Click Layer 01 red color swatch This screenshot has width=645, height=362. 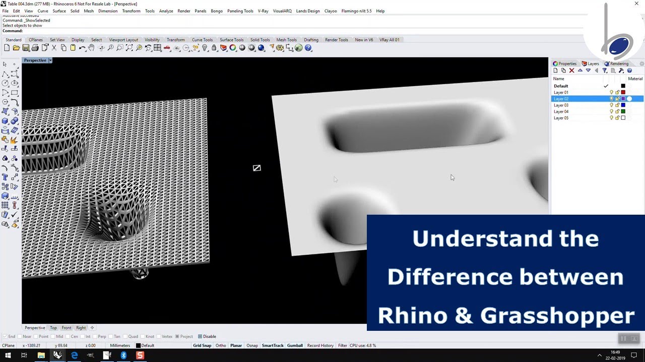[x=623, y=93]
